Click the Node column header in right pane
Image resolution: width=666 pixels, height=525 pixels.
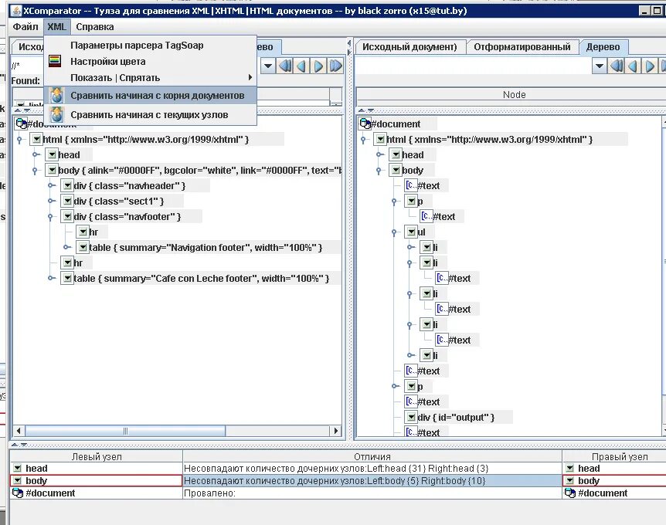pyautogui.click(x=514, y=95)
